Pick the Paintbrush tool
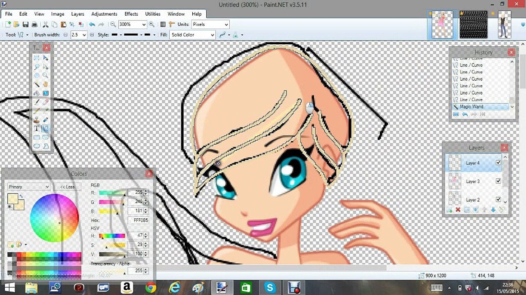526x295 pixels. (x=37, y=102)
